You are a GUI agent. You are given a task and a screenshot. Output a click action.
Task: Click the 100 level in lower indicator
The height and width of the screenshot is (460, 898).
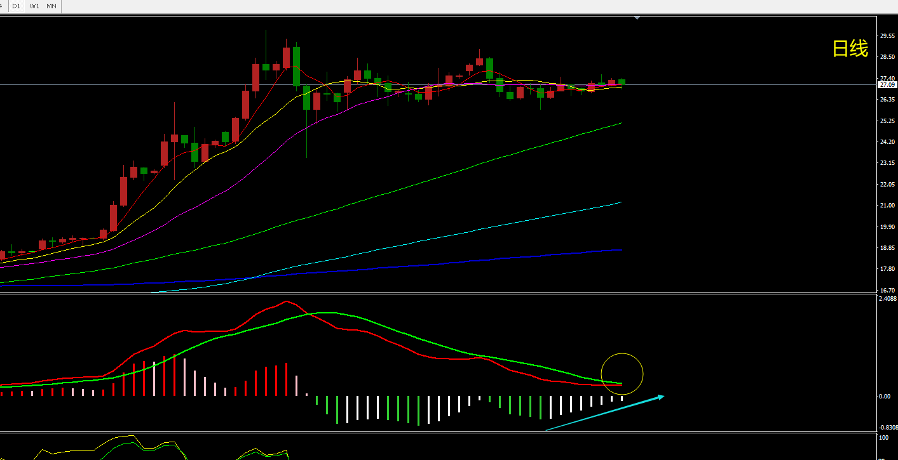point(883,437)
